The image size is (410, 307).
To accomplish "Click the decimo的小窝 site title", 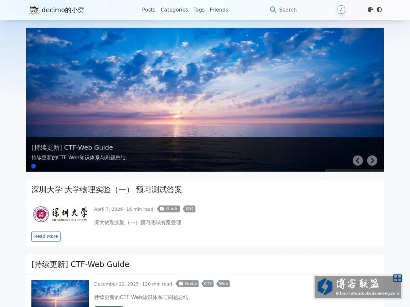I will click(63, 10).
